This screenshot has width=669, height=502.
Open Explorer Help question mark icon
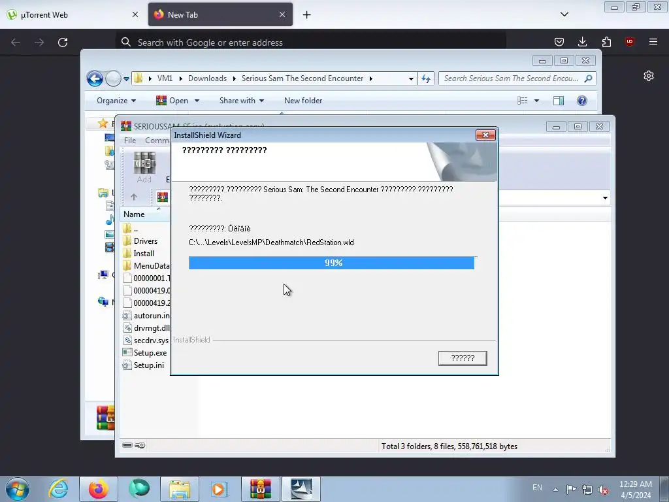coord(582,101)
